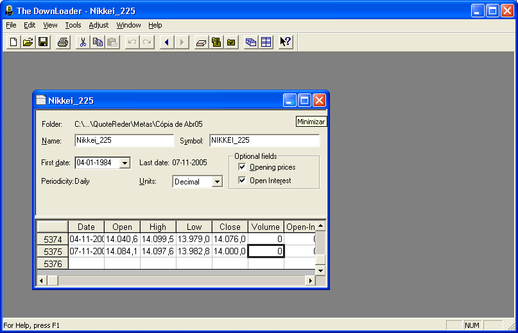Open the Tools menu
This screenshot has width=518, height=333.
(73, 25)
